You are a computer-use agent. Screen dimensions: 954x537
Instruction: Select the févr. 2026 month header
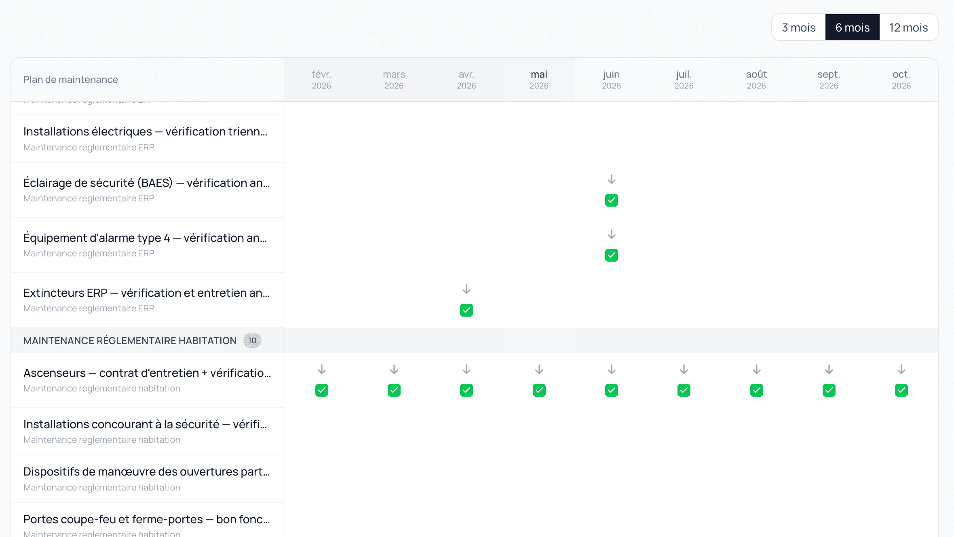pyautogui.click(x=321, y=80)
